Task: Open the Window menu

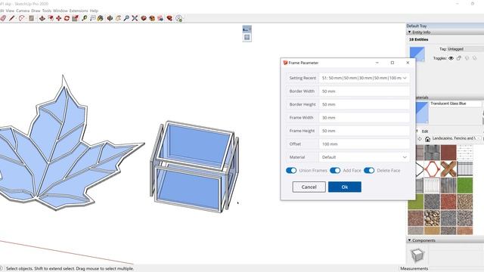Action: point(60,11)
